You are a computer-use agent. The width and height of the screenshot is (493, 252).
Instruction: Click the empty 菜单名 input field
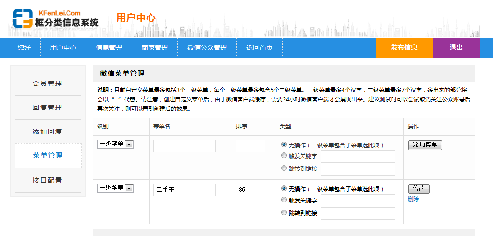[x=184, y=146]
